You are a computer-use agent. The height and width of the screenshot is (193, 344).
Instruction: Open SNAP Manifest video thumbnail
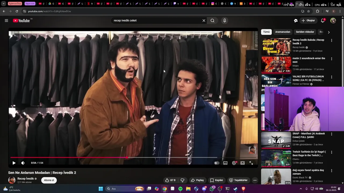(x=276, y=140)
